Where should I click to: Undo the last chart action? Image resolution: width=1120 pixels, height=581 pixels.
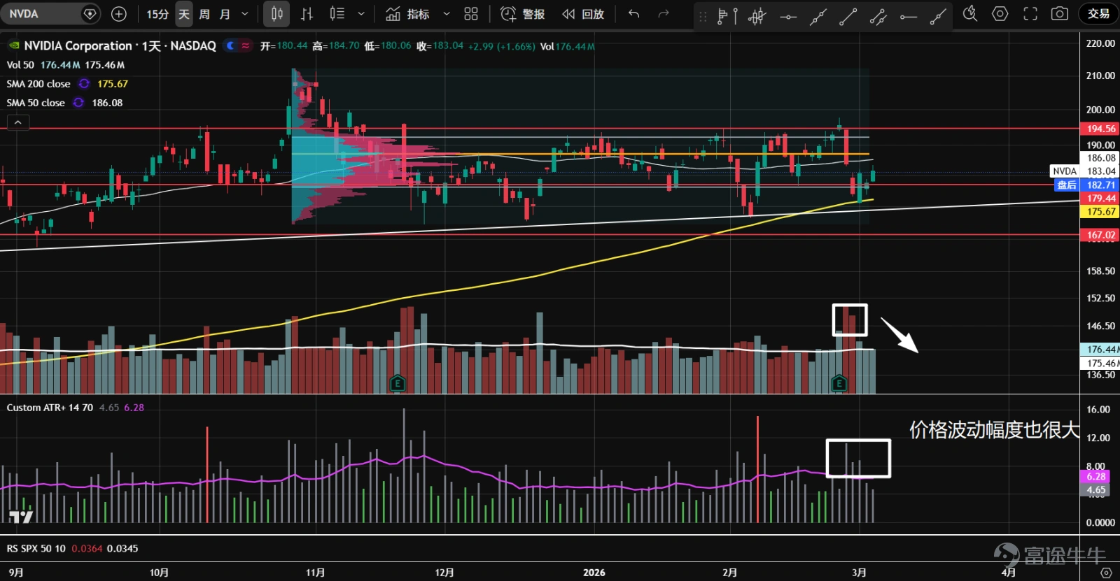tap(634, 14)
